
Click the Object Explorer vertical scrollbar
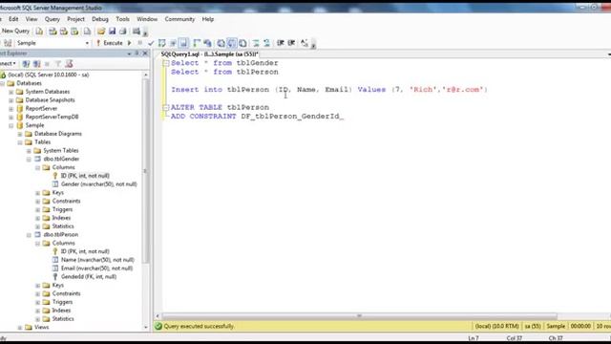(x=146, y=170)
